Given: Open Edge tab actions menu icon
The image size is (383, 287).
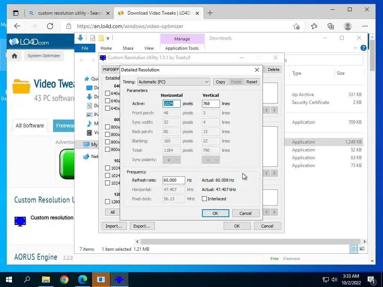Looking at the screenshot, I should [16, 13].
